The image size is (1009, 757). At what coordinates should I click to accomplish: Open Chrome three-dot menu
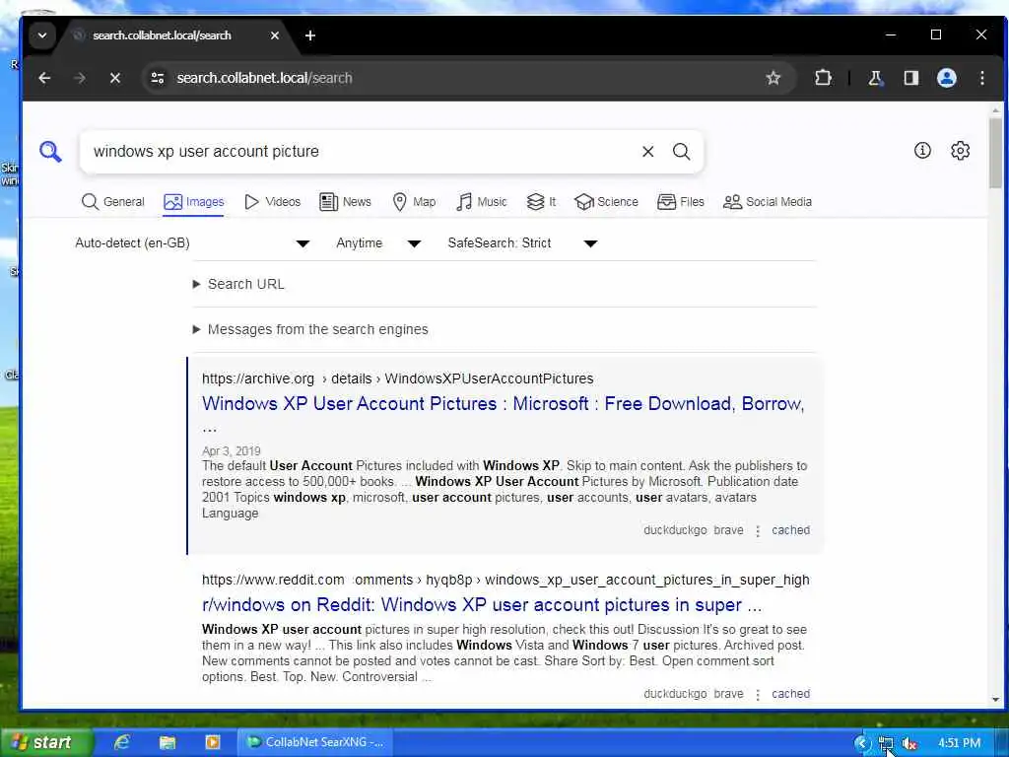tap(982, 78)
